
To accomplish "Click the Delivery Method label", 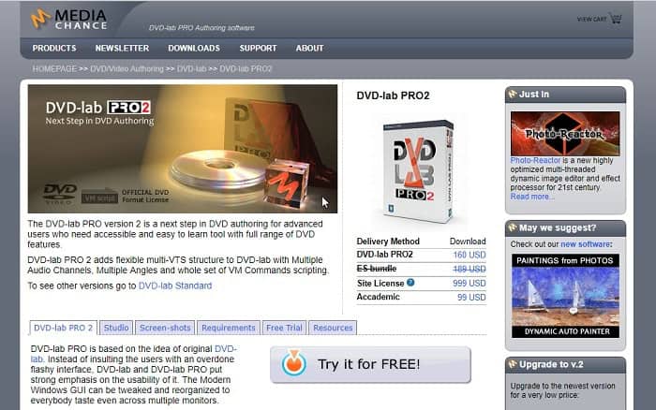I will point(388,242).
